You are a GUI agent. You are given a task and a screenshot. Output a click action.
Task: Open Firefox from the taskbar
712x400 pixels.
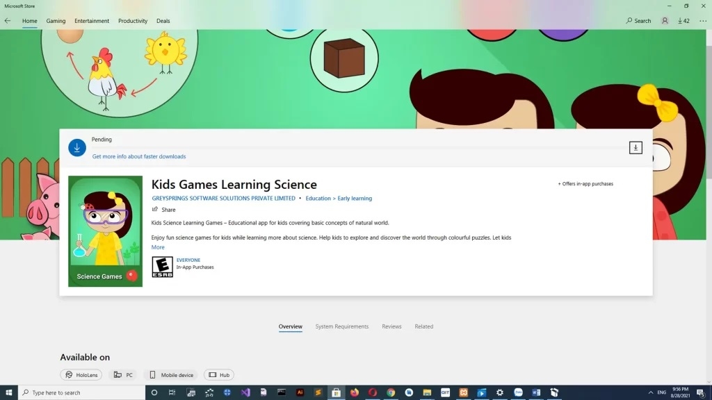click(354, 392)
